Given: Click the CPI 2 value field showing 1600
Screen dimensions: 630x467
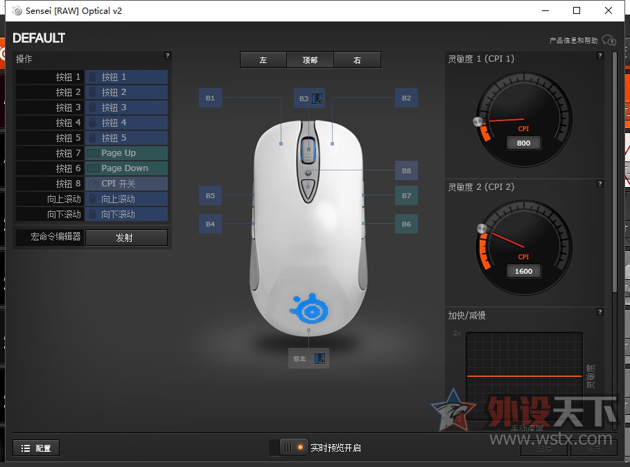Looking at the screenshot, I should [x=523, y=271].
